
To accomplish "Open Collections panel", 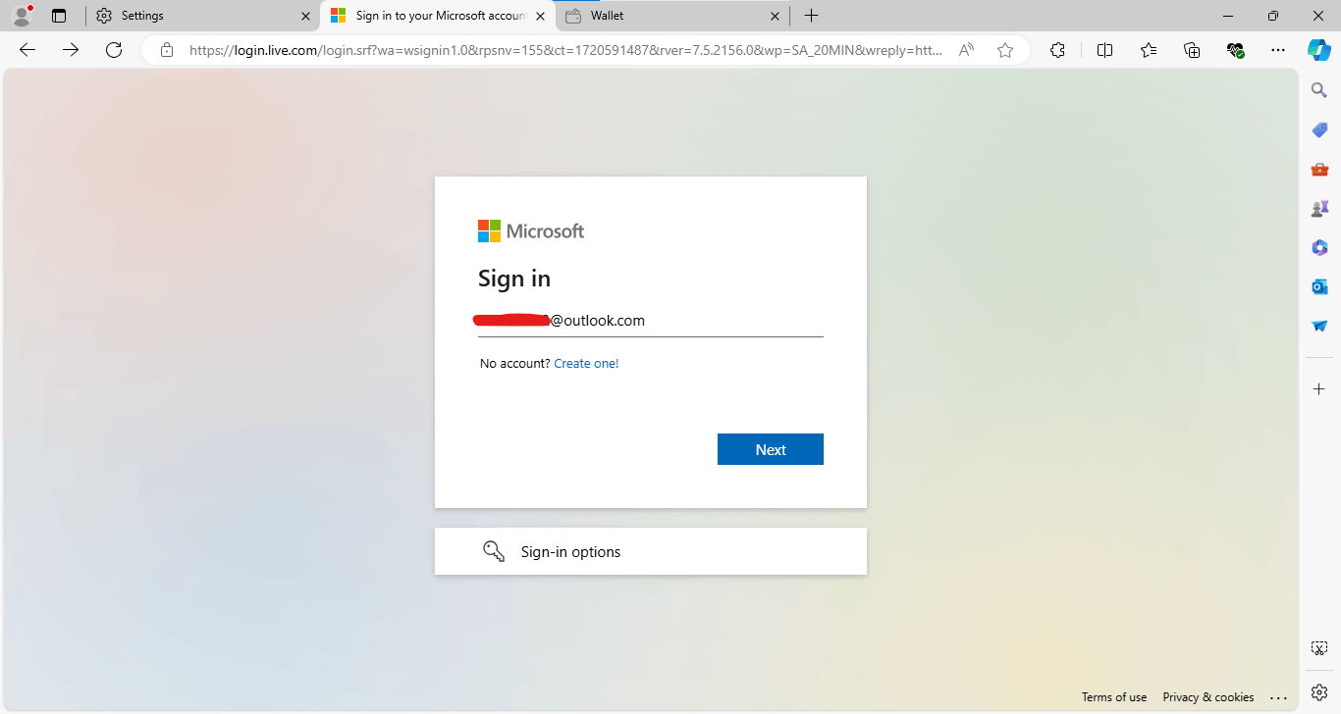I will (1192, 50).
